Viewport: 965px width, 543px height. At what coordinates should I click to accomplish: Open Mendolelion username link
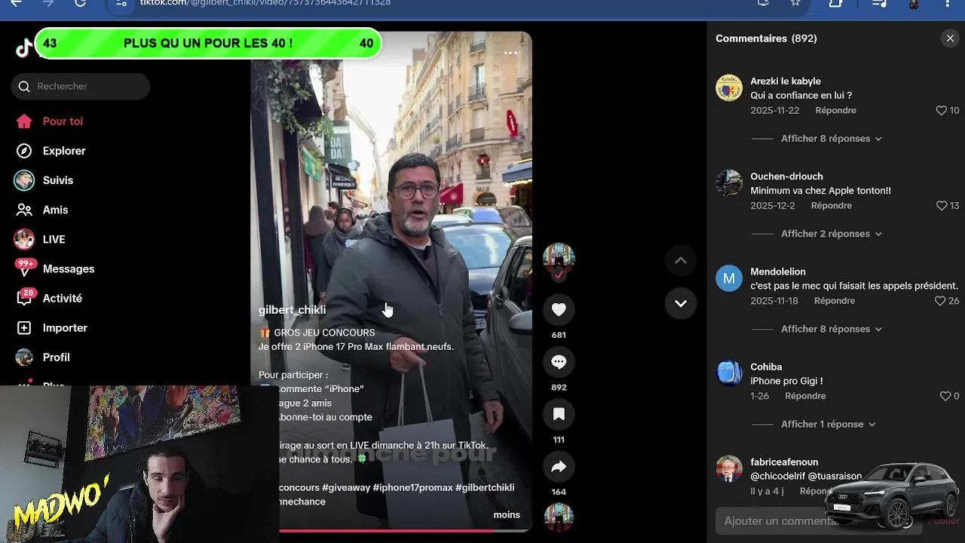coord(778,271)
